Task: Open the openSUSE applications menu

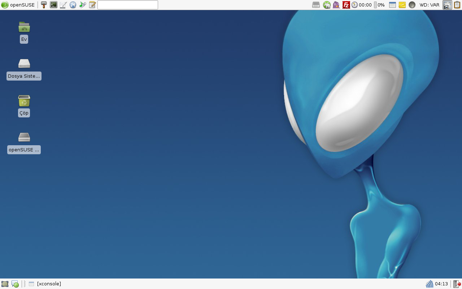Action: point(18,5)
